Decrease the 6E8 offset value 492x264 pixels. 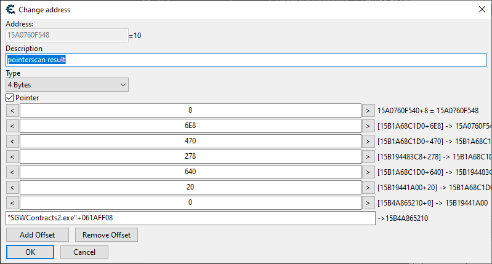click(x=12, y=126)
